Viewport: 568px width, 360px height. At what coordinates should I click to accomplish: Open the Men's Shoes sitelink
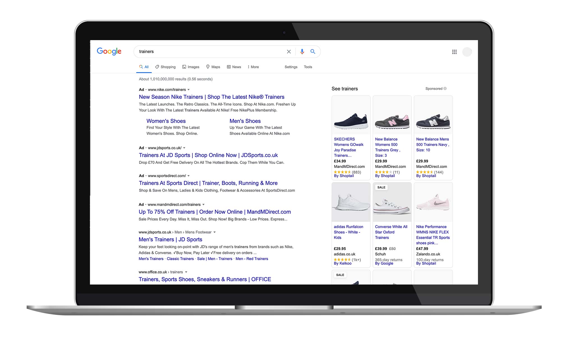(245, 121)
